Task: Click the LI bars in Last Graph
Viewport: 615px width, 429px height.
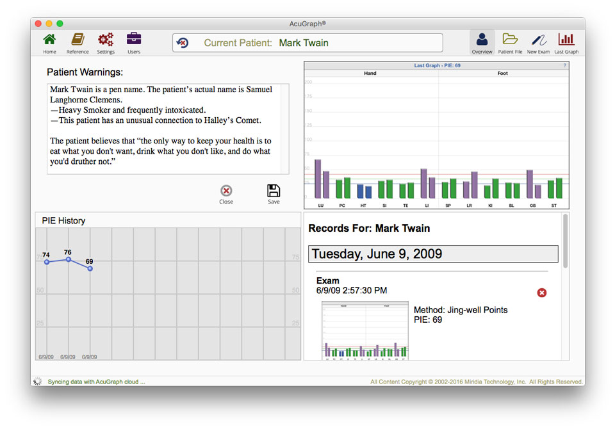Action: coord(427,184)
